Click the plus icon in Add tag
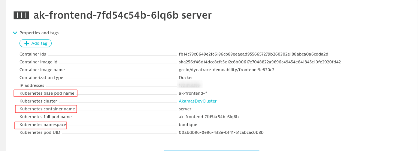Viewport: 418px width, 151px height. (27, 44)
